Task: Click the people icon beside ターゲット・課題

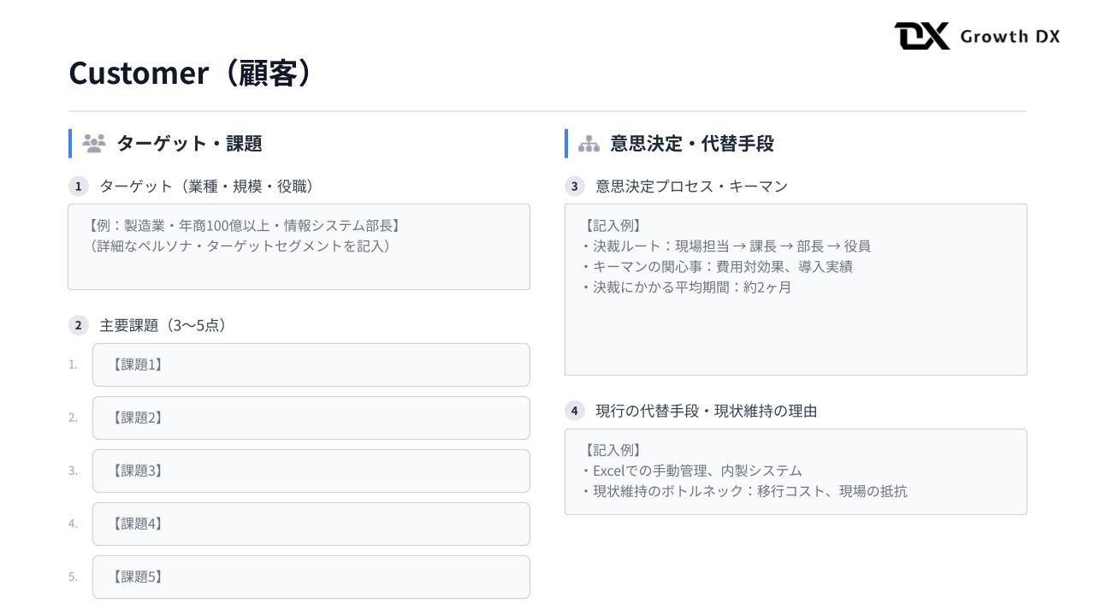Action: click(x=93, y=144)
